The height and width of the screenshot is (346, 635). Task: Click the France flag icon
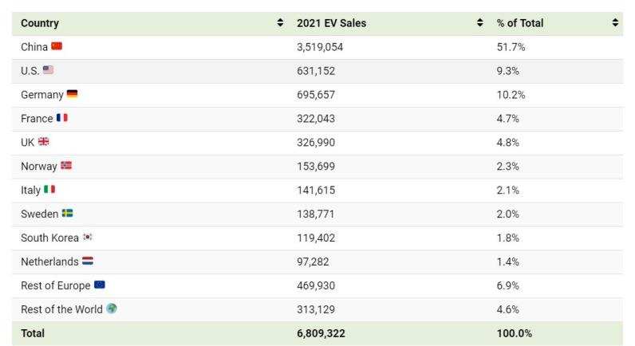tap(62, 118)
